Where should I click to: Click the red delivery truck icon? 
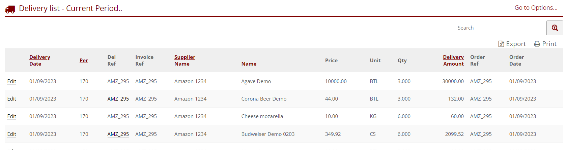(x=10, y=9)
